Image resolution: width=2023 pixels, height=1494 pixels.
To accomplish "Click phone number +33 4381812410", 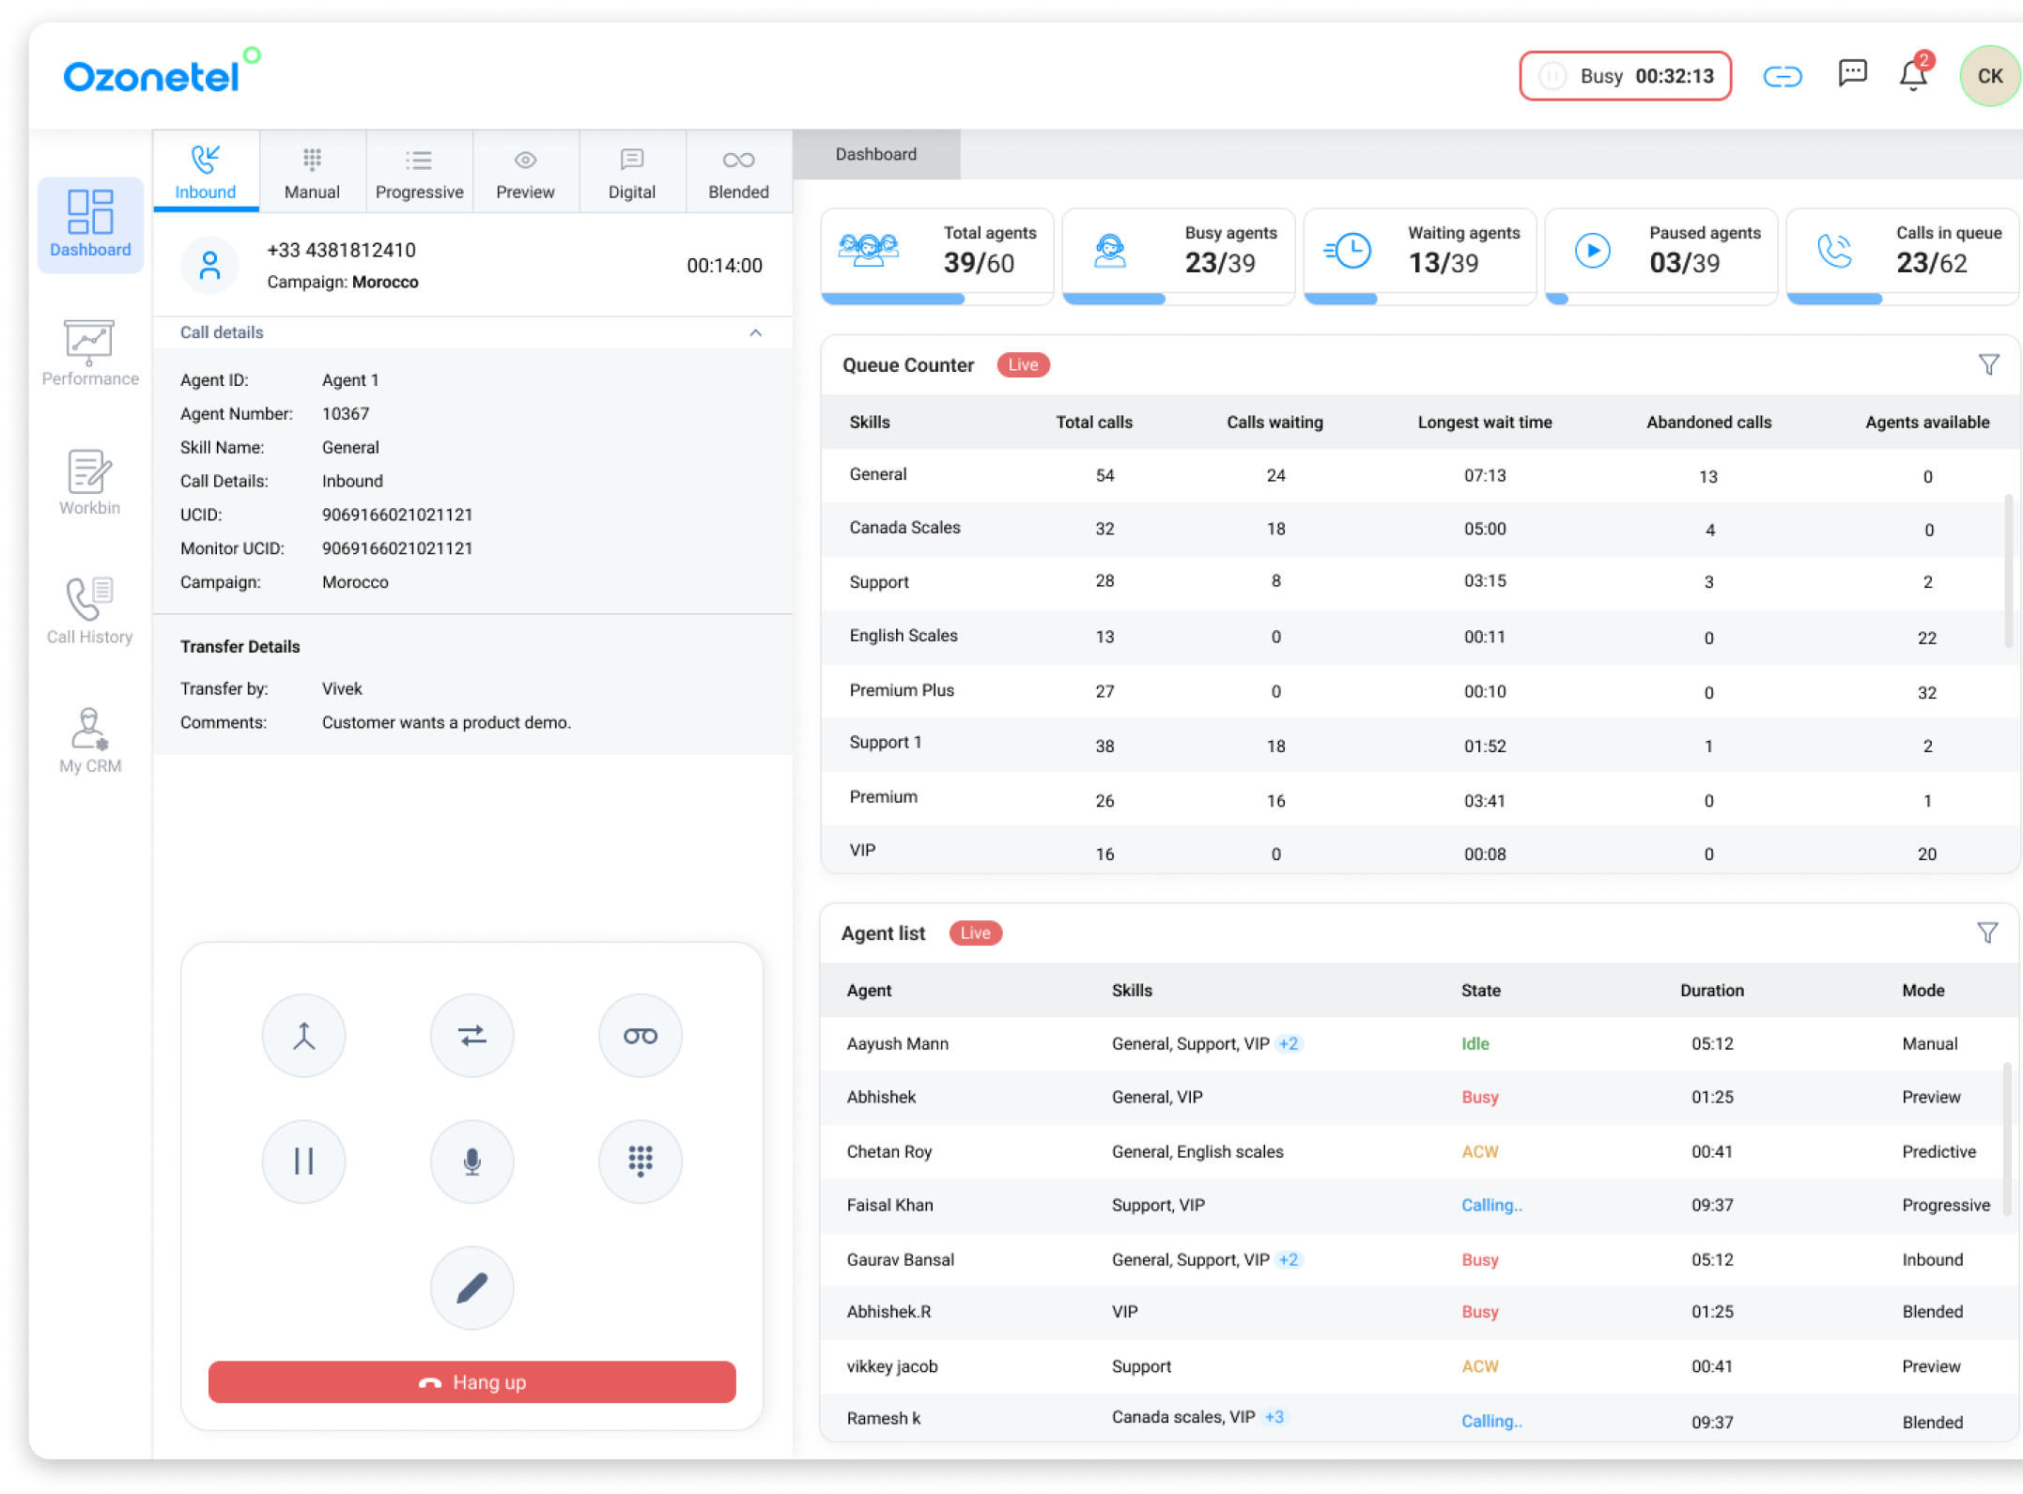I will (x=341, y=250).
